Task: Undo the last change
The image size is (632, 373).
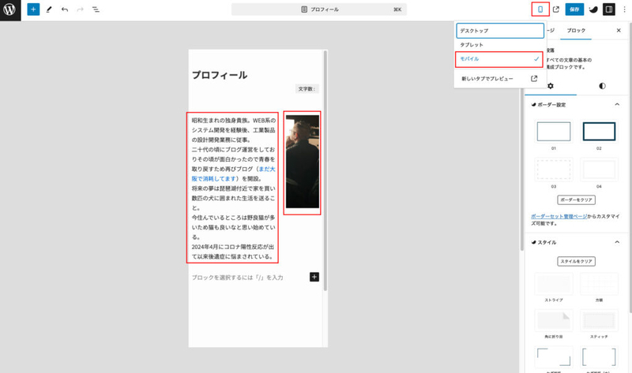Action: [x=65, y=9]
